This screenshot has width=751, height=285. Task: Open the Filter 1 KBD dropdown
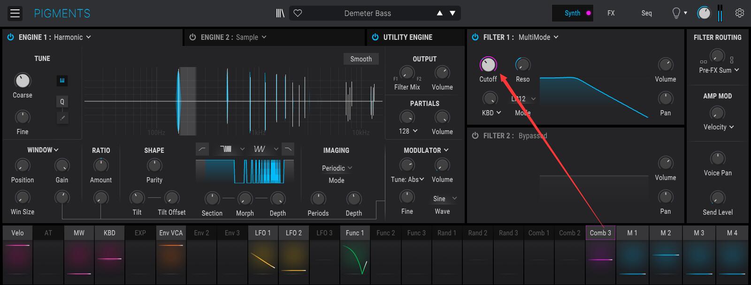pos(491,113)
